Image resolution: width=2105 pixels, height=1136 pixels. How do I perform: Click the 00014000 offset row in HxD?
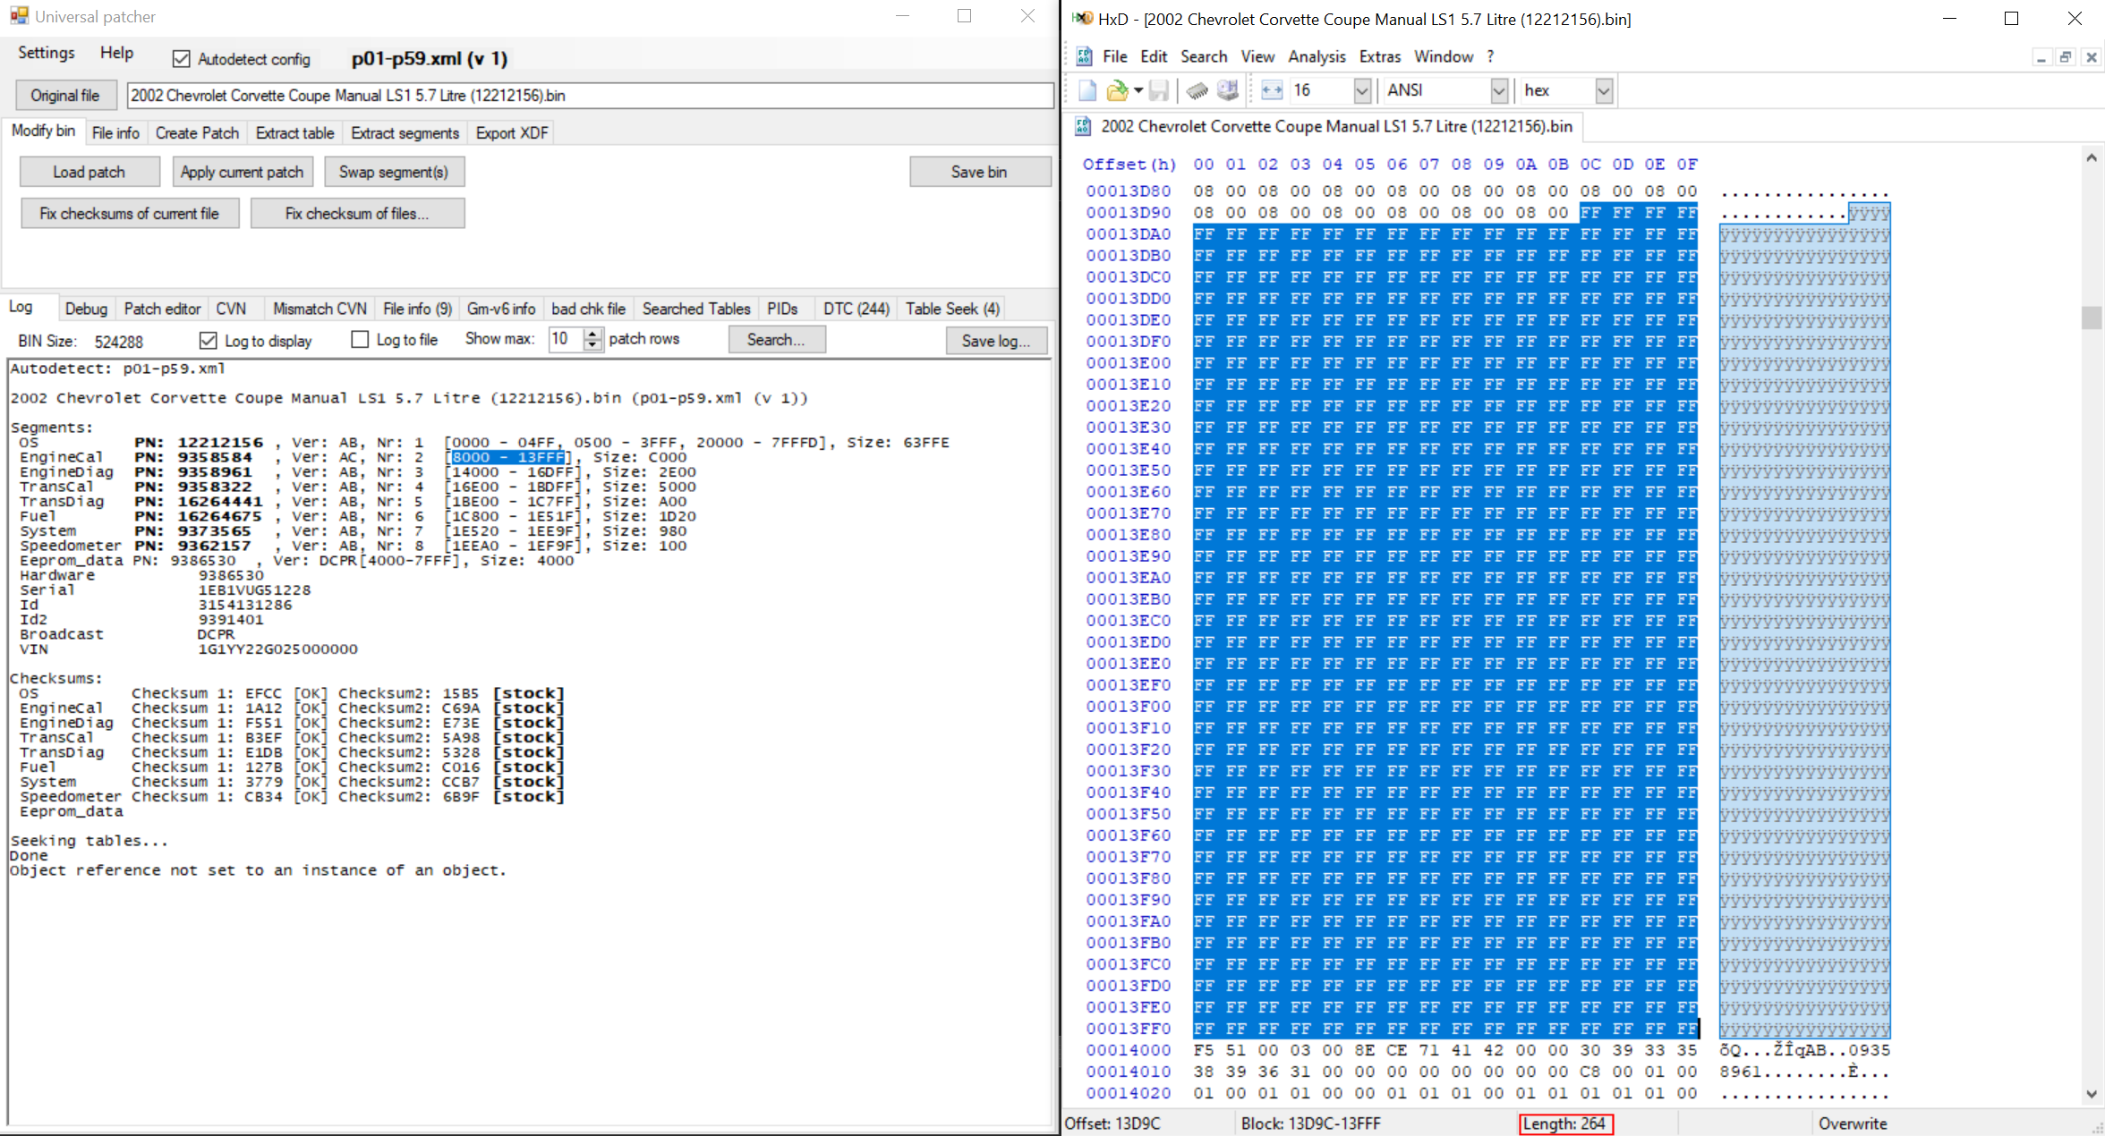(1128, 1049)
